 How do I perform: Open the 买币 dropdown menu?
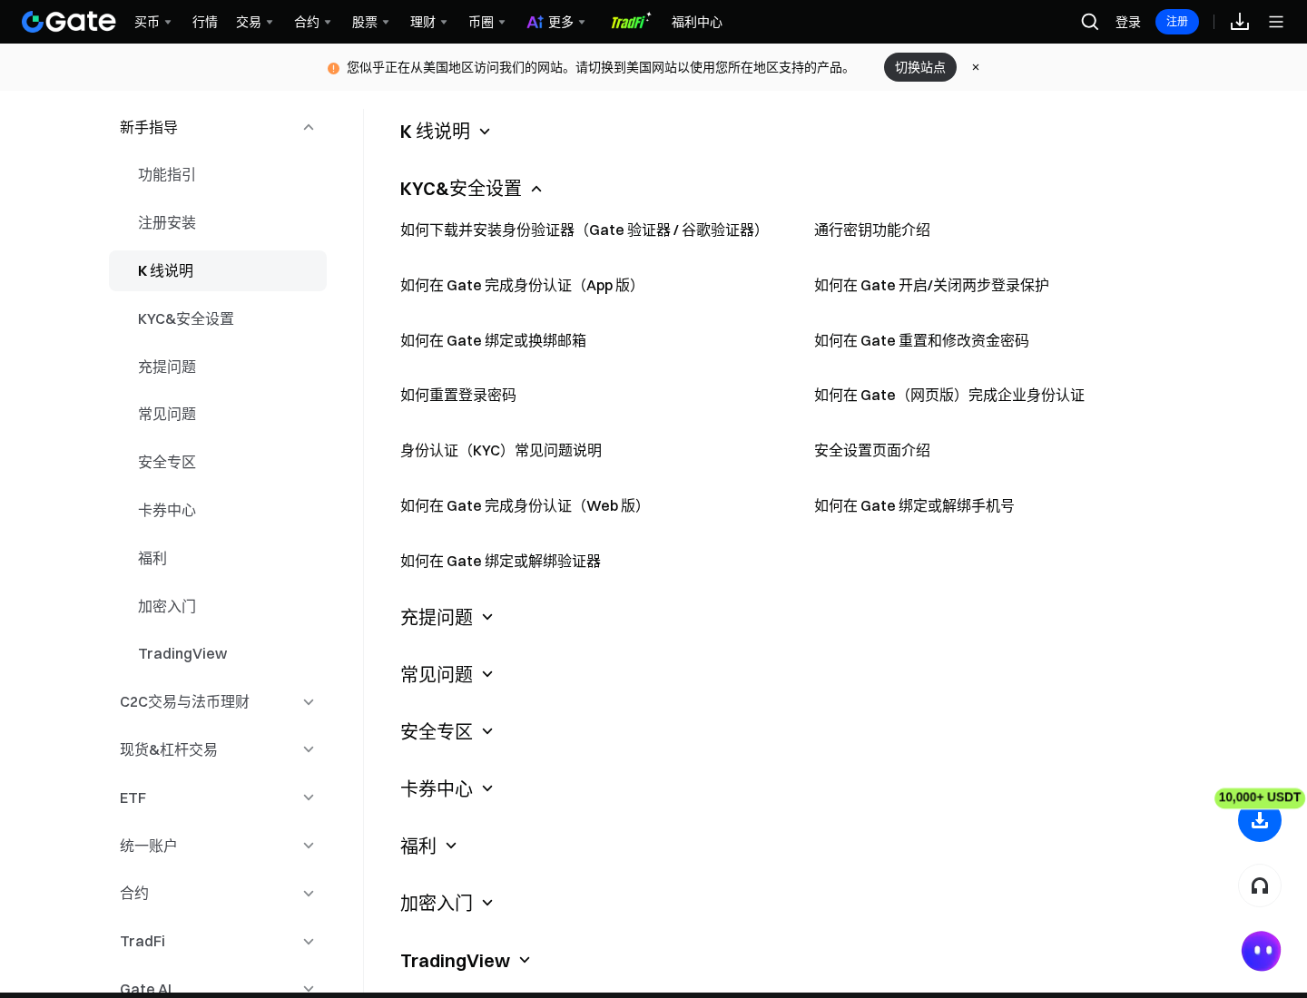pos(152,22)
